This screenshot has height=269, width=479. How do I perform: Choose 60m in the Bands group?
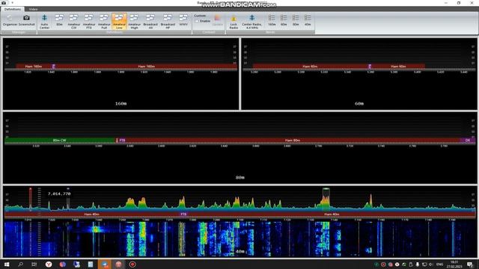284,21
